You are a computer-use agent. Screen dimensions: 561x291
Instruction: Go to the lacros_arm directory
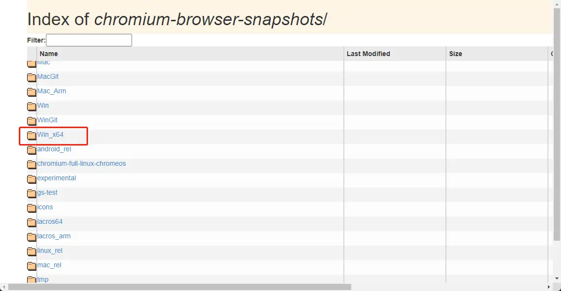pos(54,236)
